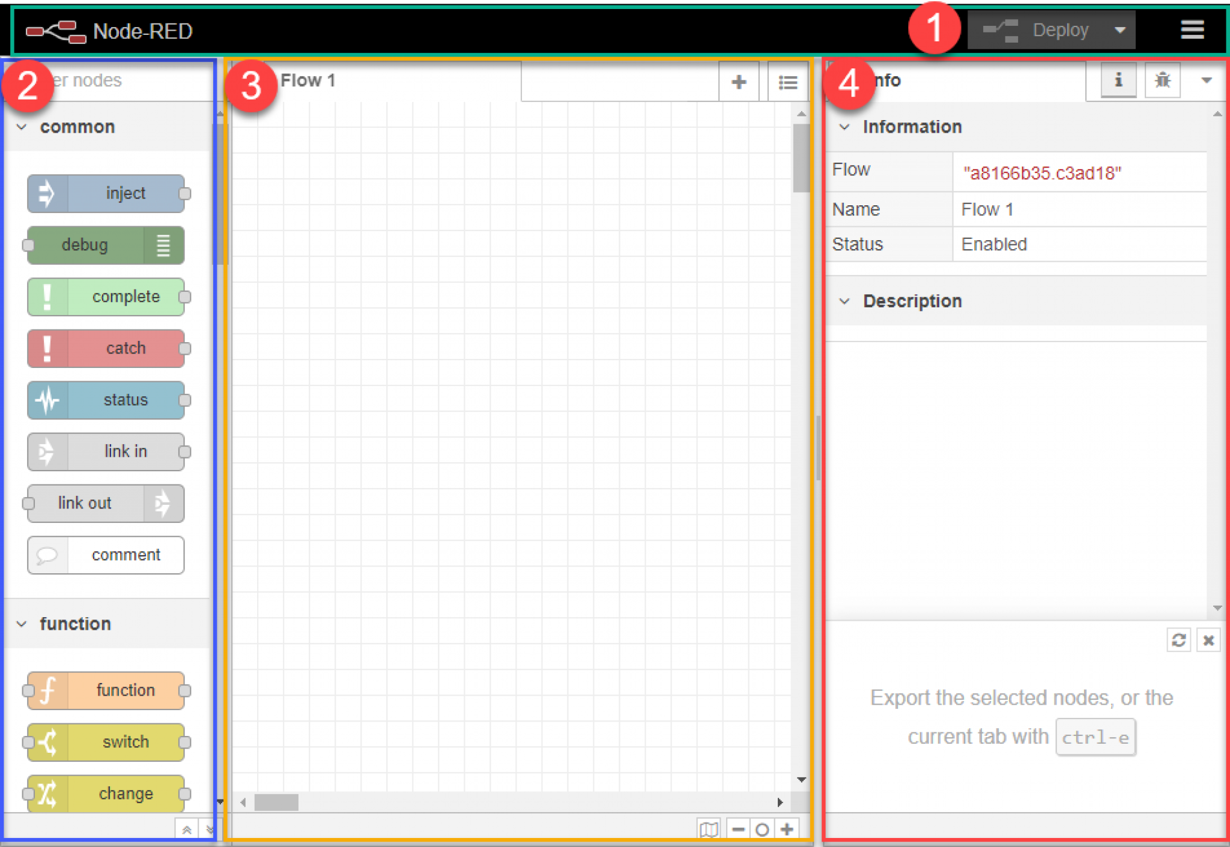Open the debug messages sidebar with the bug icon
The height and width of the screenshot is (847, 1230).
tap(1162, 80)
